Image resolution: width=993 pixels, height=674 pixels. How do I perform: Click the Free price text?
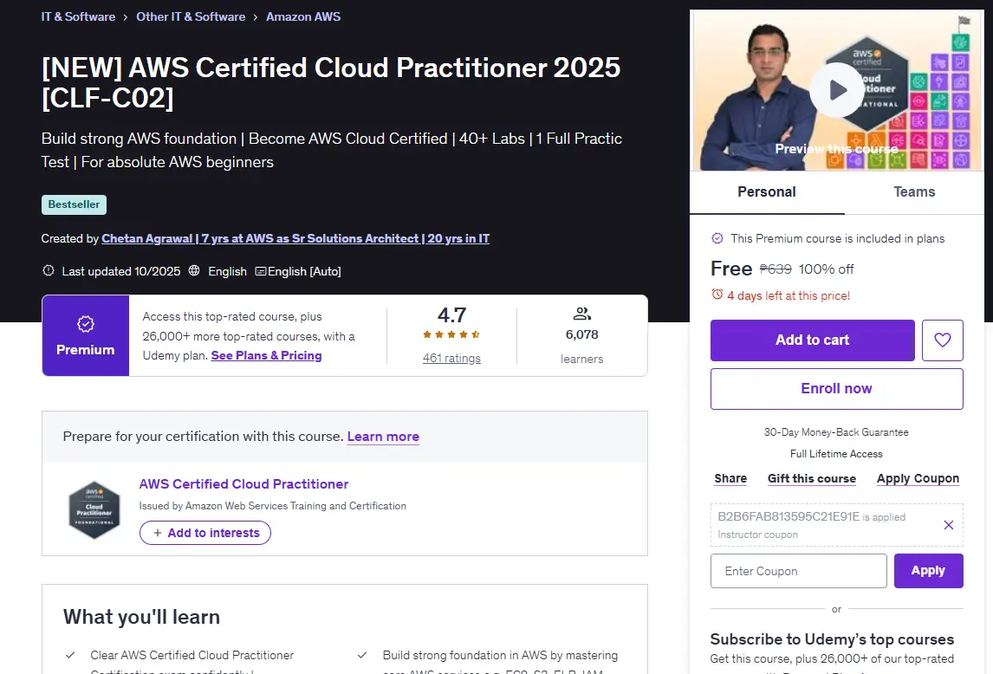(x=731, y=269)
